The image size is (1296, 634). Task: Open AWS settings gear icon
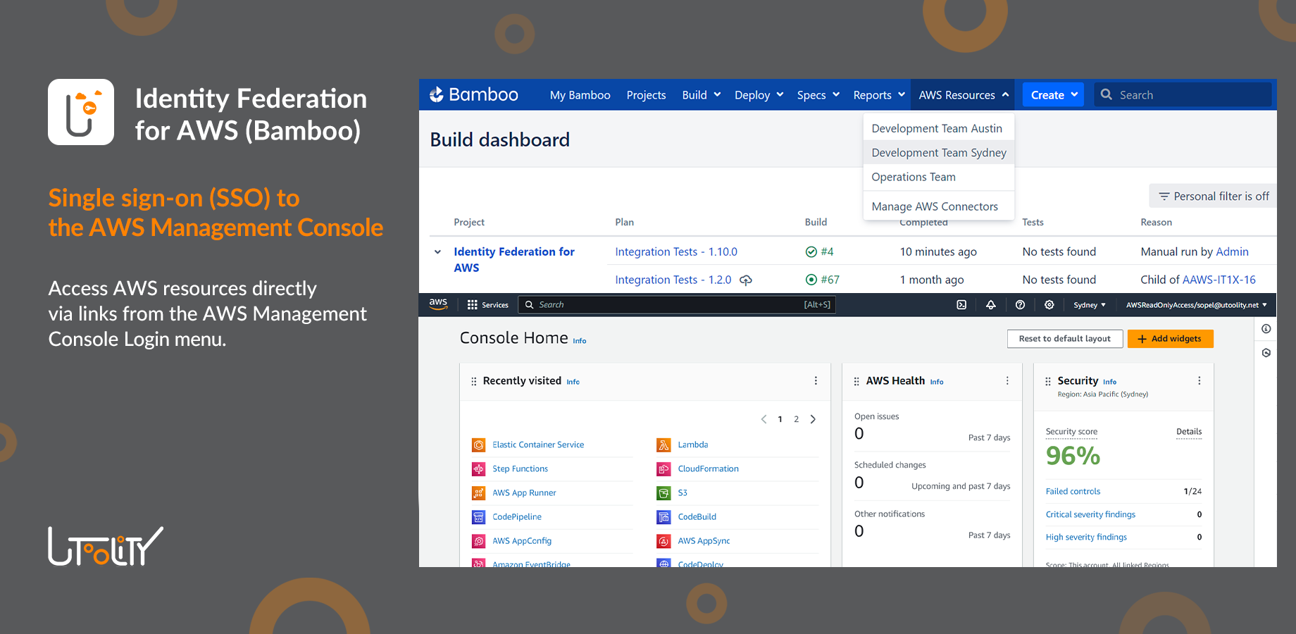[x=1049, y=305]
